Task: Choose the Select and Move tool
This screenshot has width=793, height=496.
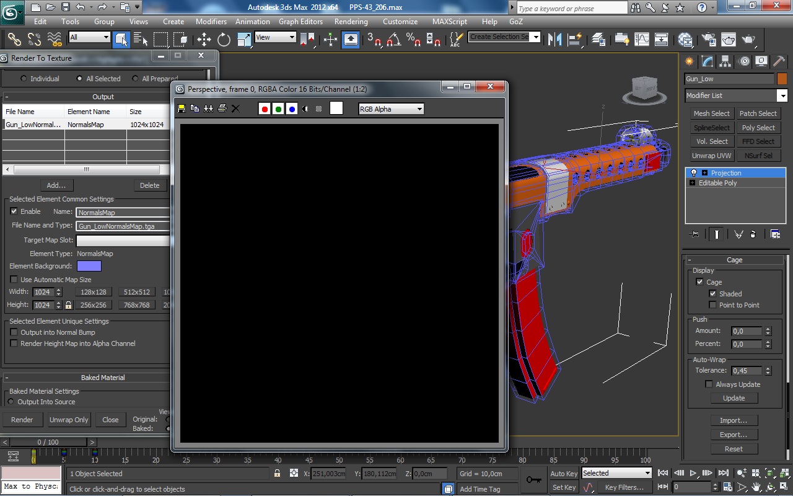Action: [204, 40]
